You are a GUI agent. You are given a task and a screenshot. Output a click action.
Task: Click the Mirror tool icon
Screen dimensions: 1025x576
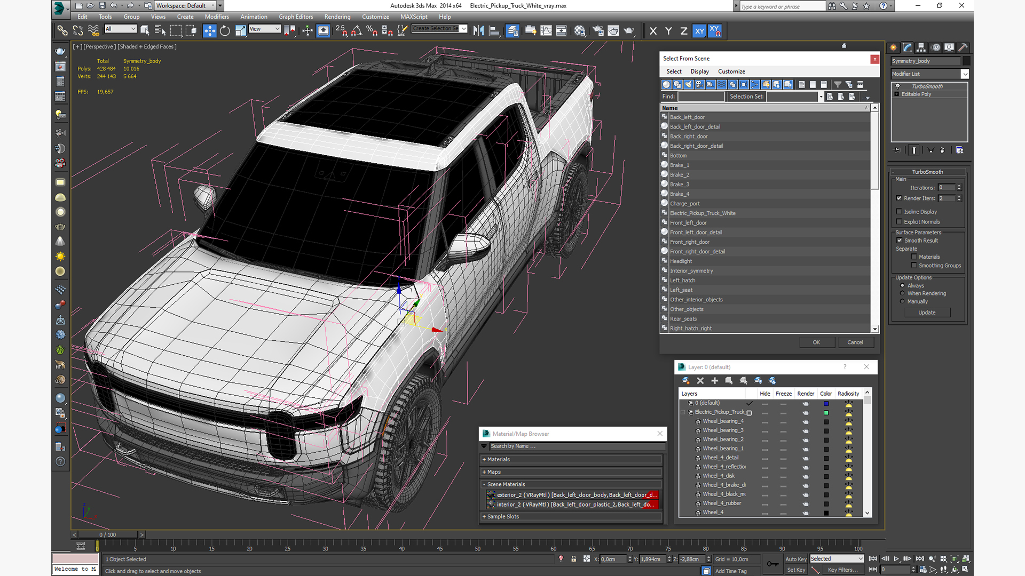478,31
